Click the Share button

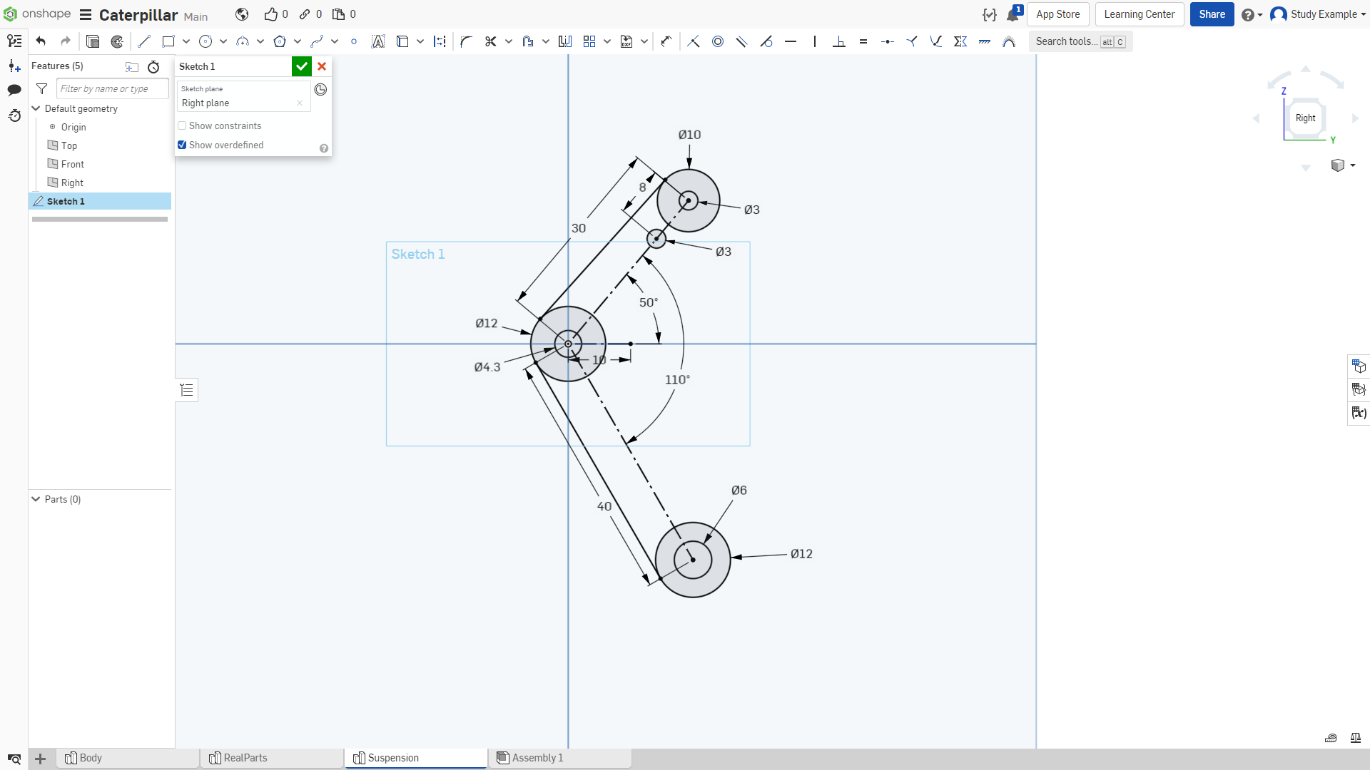[1212, 14]
